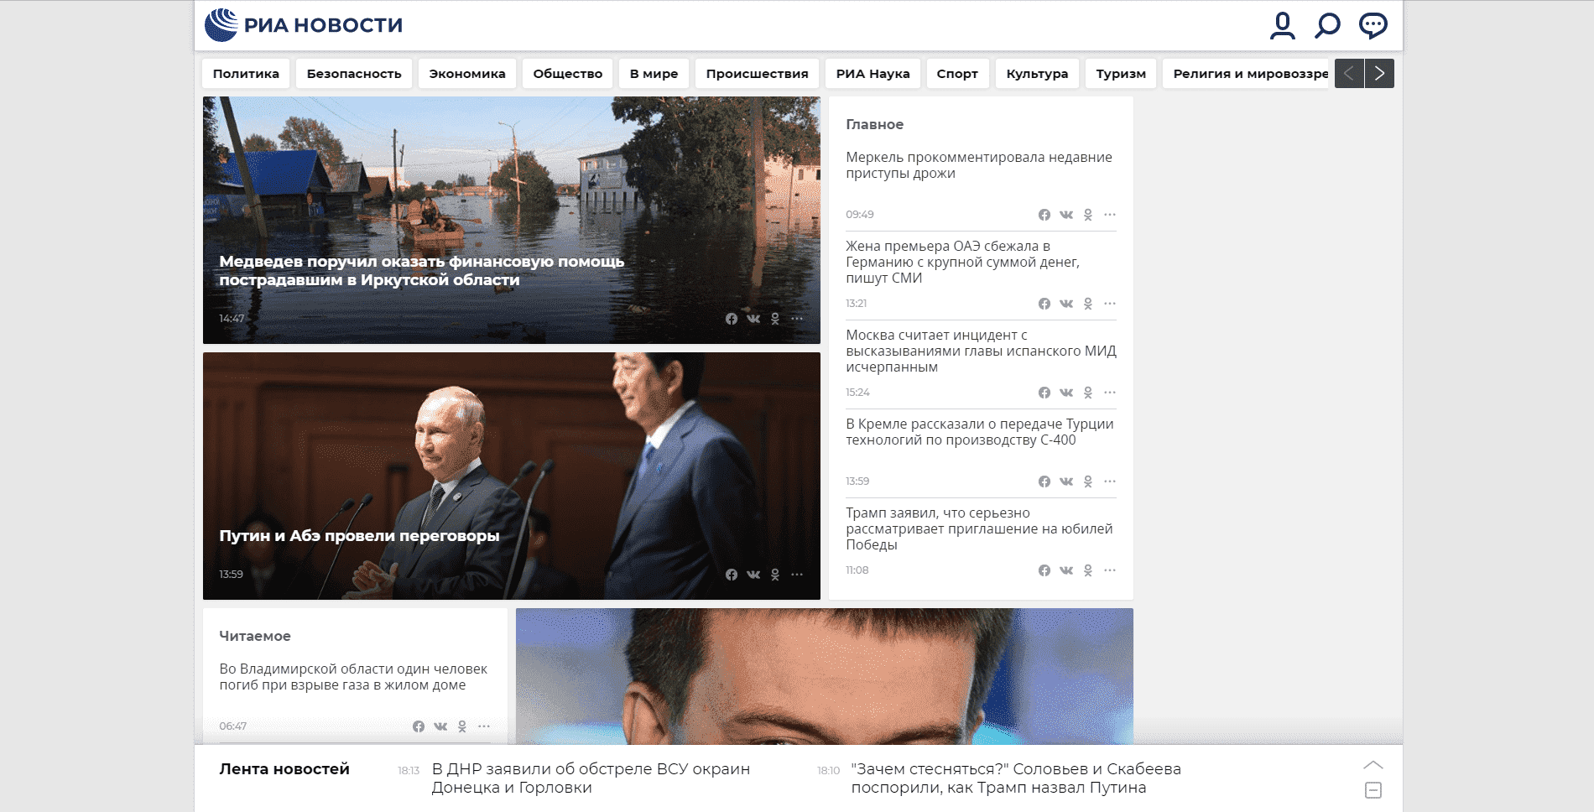Show previous categories with left arrow
The image size is (1594, 812).
coord(1349,74)
